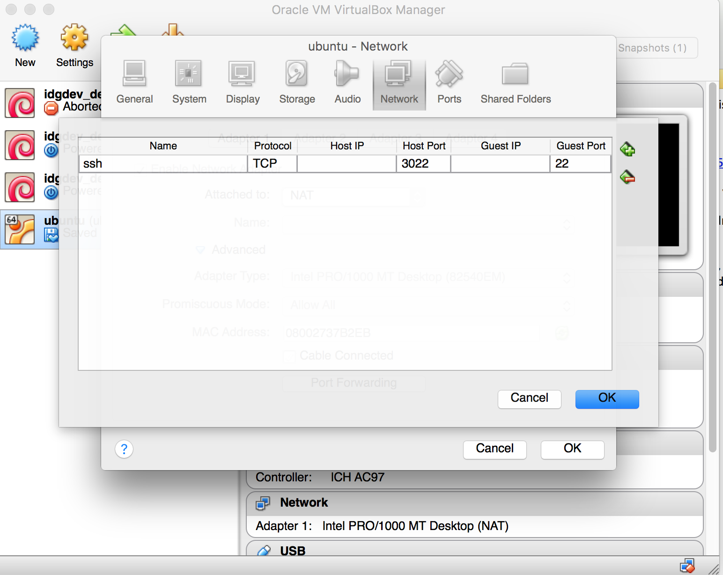Open the Audio settings tab
723x575 pixels.
point(347,82)
